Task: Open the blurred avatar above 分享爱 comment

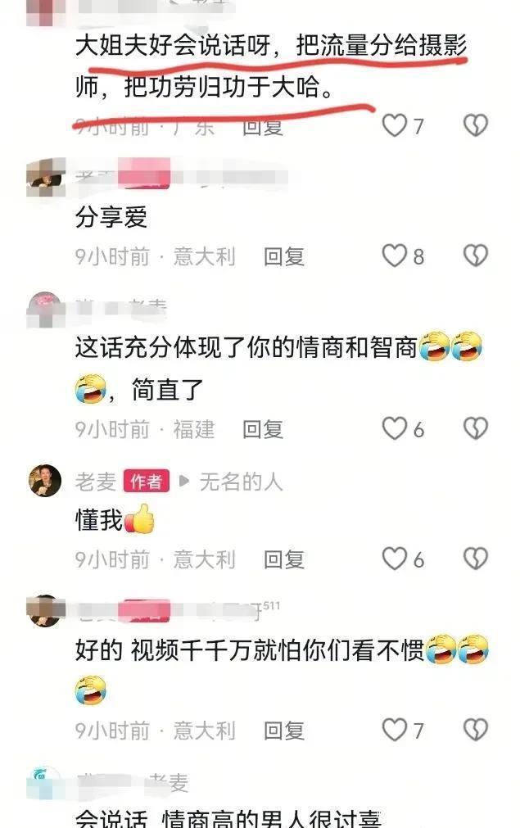Action: pyautogui.click(x=45, y=176)
